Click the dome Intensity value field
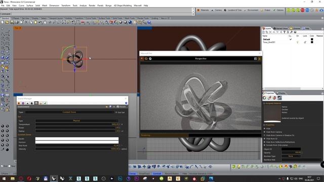 pyautogui.click(x=77, y=149)
